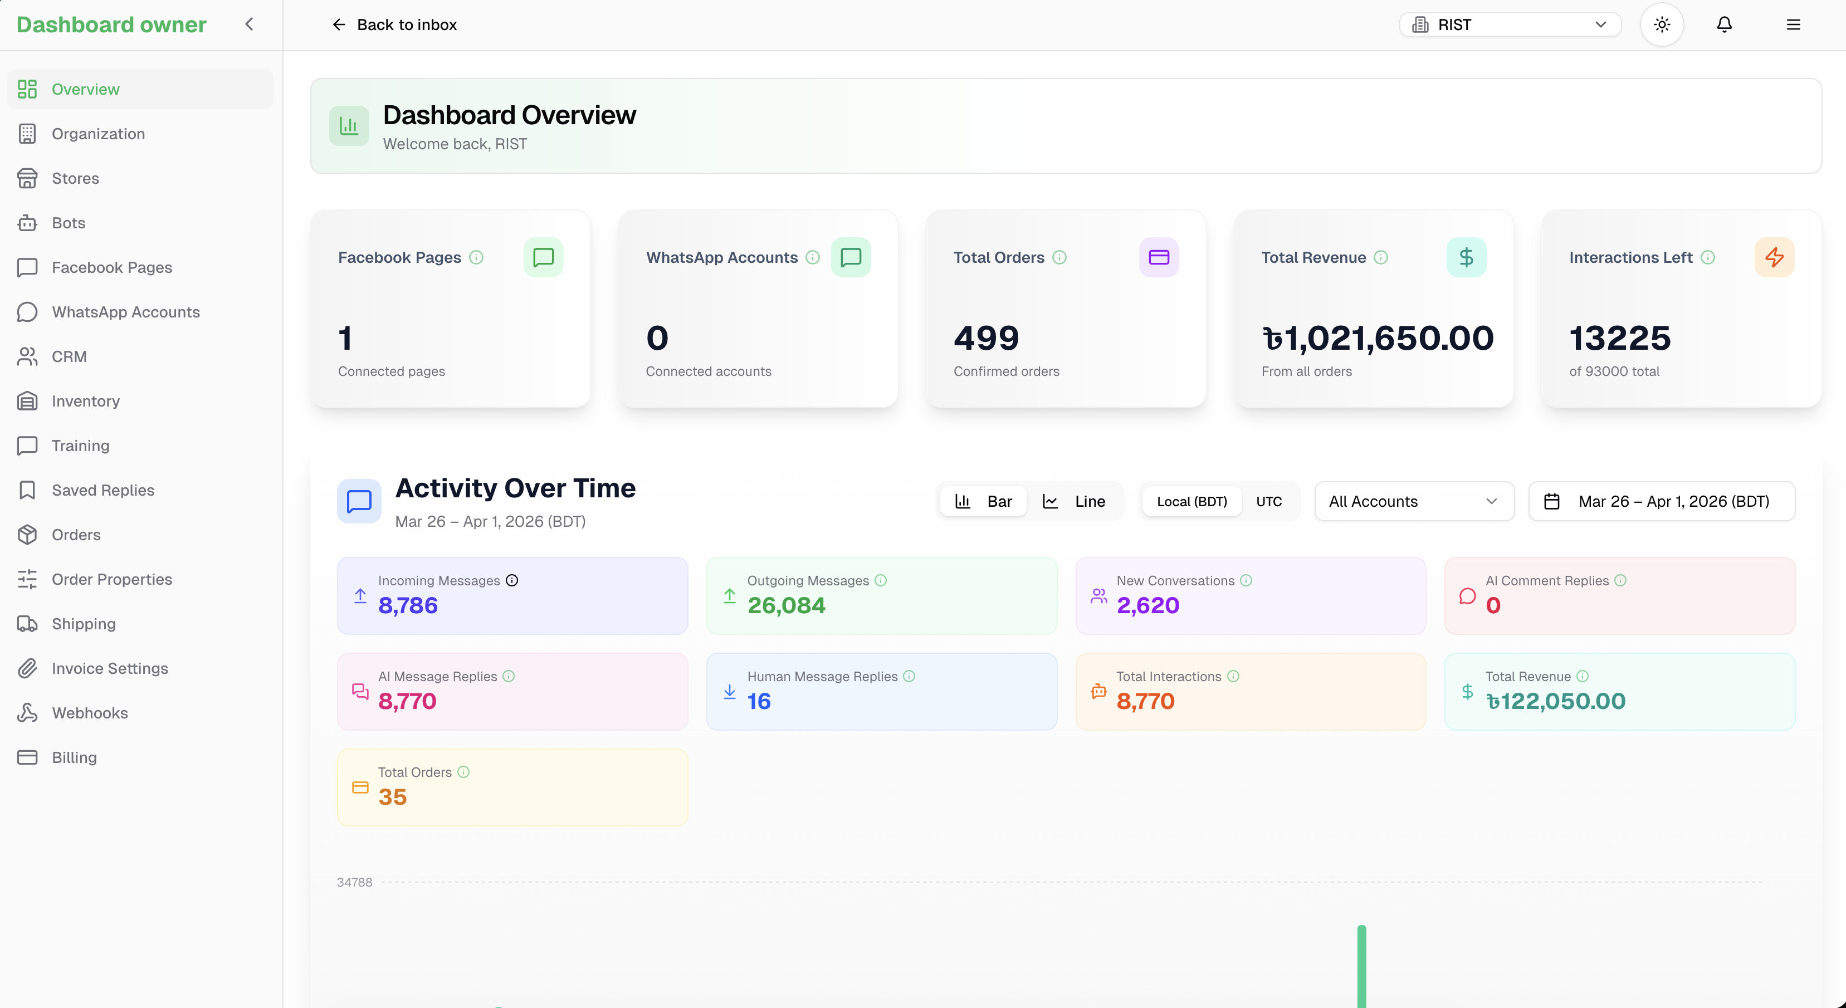Screen dimensions: 1846x1008
Task: Click the dollar icon on Total Revenue card
Action: coord(1466,257)
